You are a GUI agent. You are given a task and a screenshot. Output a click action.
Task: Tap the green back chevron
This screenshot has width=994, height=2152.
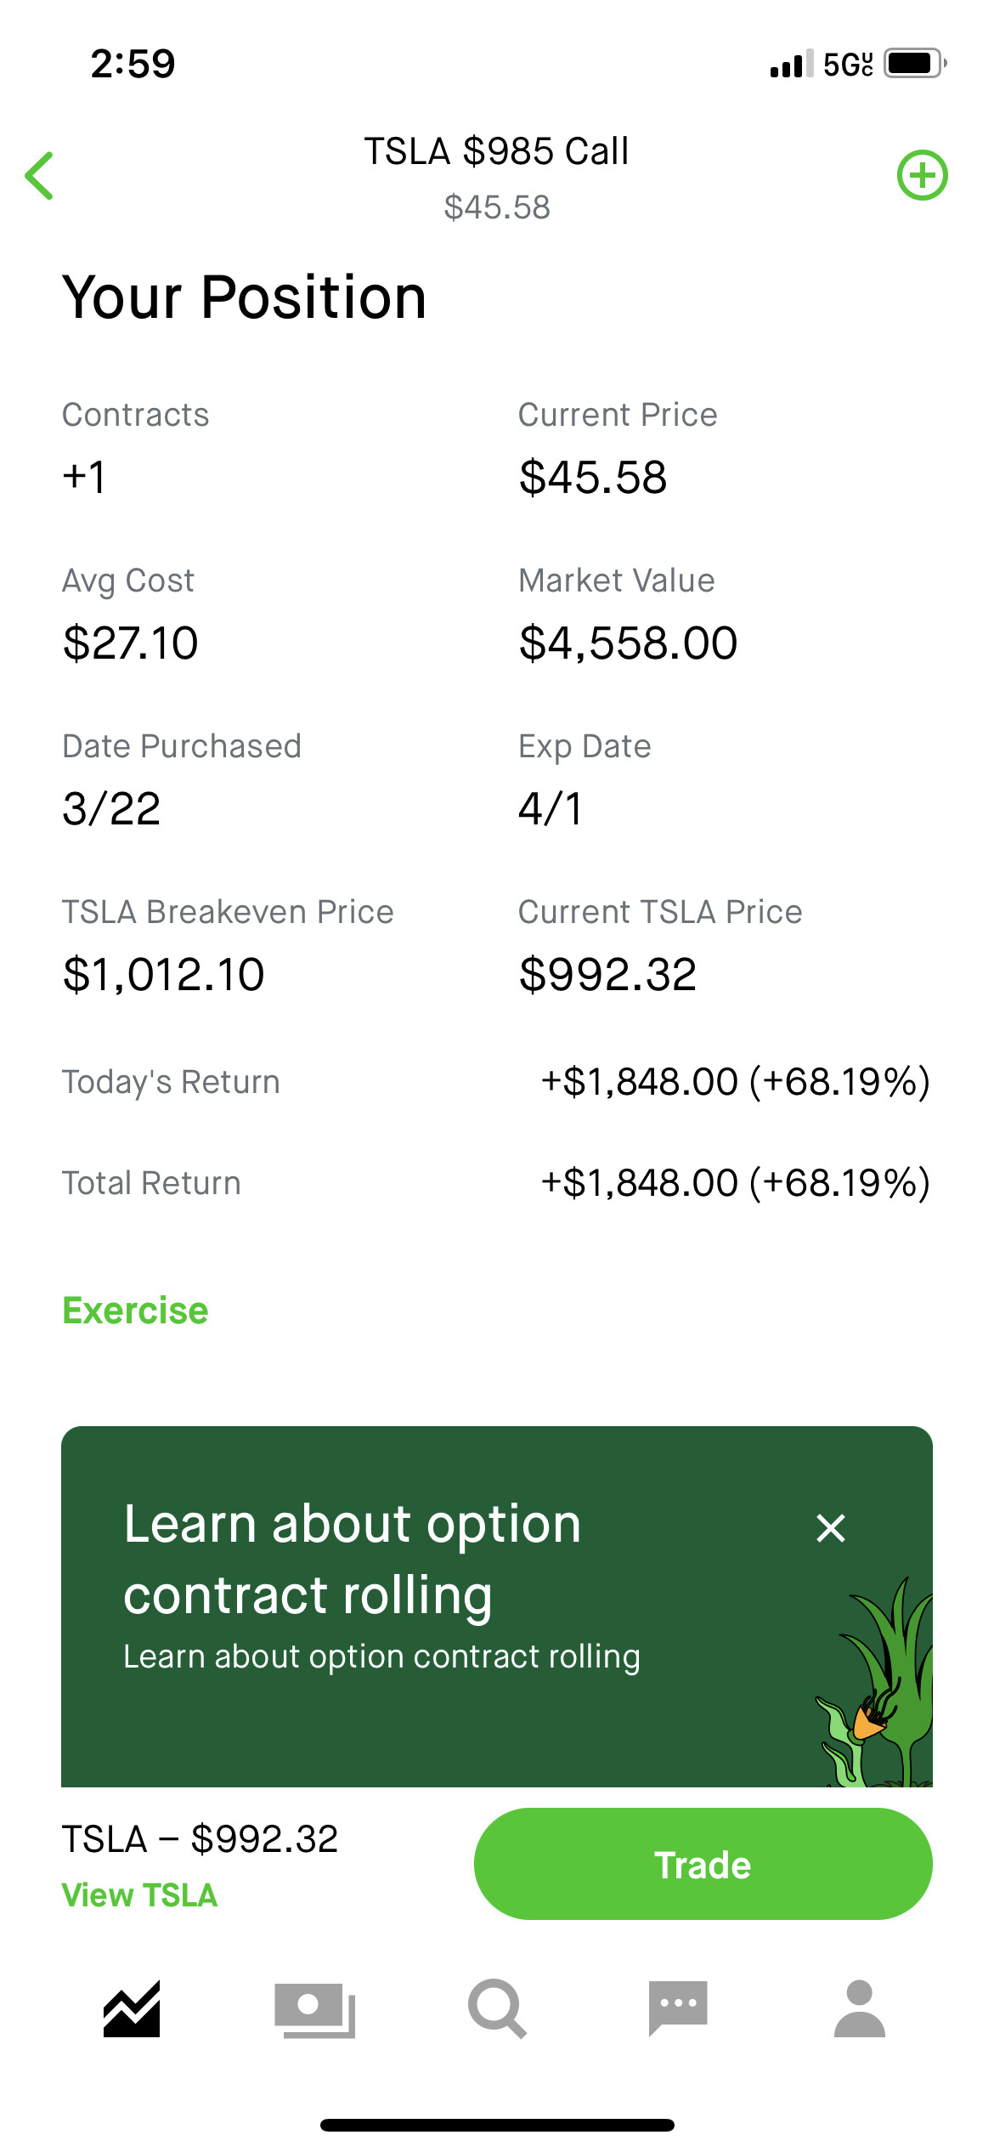pyautogui.click(x=39, y=176)
